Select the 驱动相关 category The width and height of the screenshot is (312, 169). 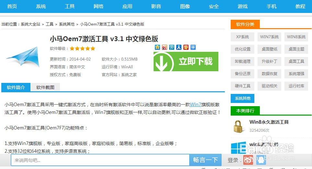pos(270,86)
